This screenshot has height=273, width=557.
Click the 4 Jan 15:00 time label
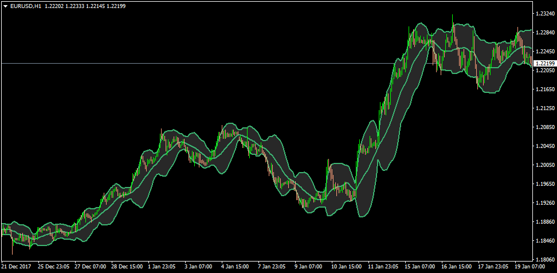(236, 266)
